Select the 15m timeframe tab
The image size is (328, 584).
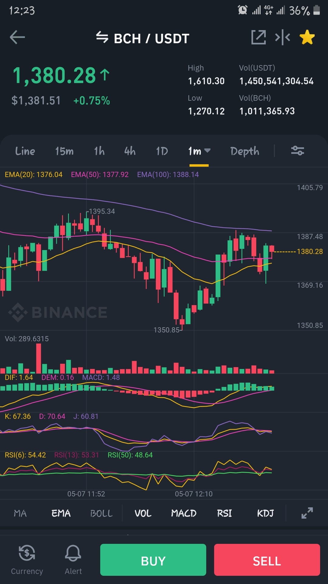pyautogui.click(x=64, y=151)
